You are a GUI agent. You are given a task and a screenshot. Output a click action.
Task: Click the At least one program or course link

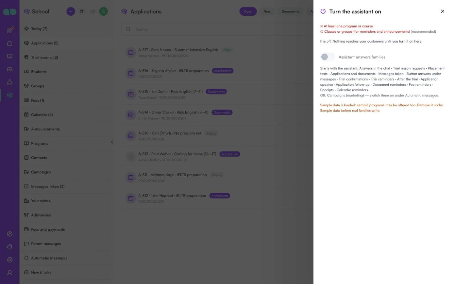(x=348, y=26)
